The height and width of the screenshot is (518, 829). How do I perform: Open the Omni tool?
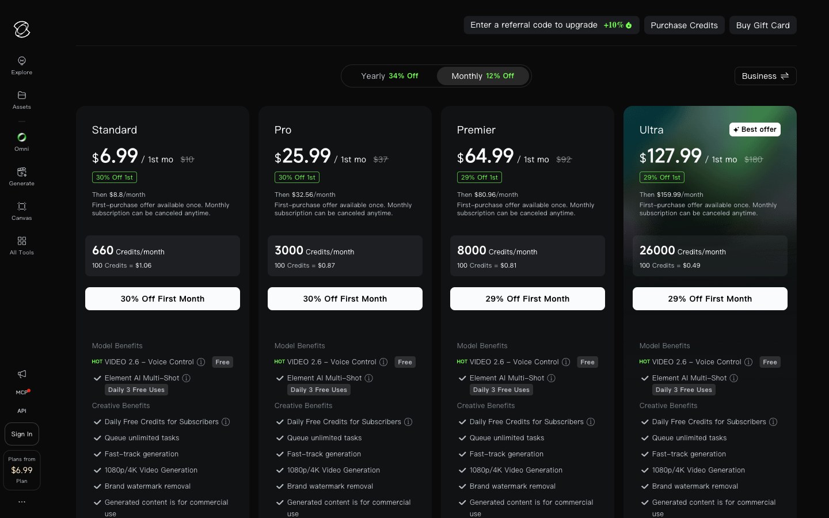coord(22,142)
